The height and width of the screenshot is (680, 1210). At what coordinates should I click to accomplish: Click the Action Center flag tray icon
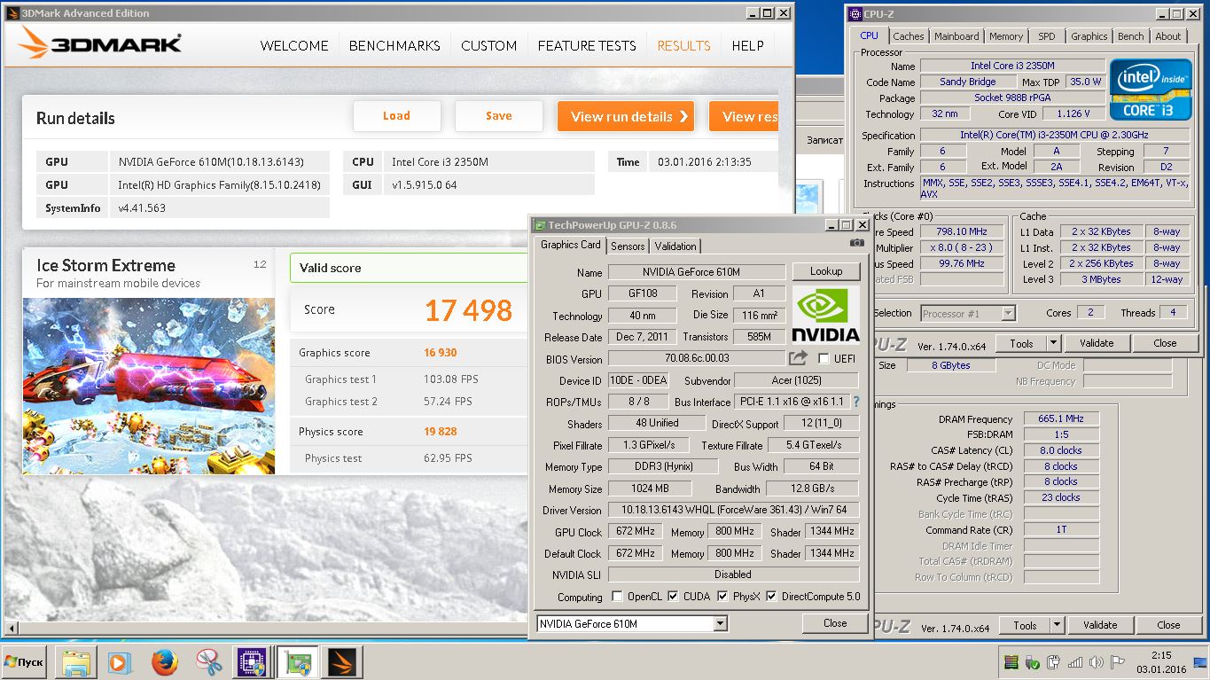[1117, 662]
